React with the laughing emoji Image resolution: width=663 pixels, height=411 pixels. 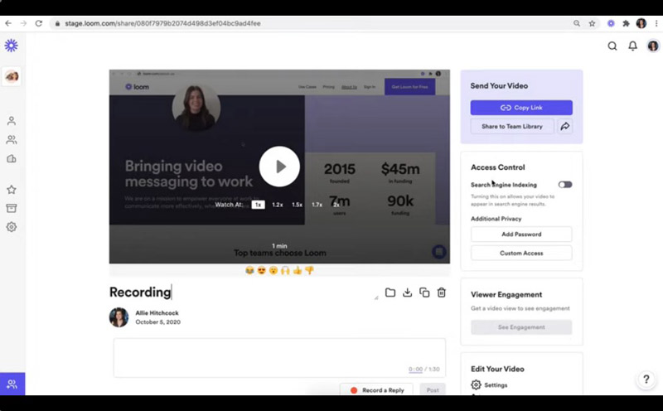(249, 271)
